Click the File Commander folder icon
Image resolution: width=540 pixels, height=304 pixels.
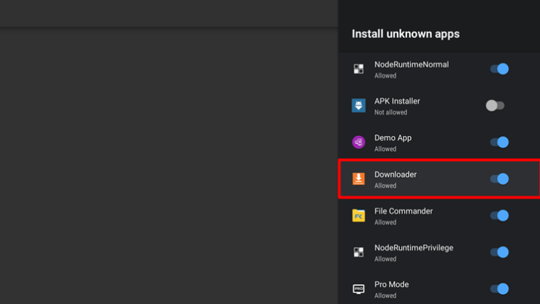[358, 216]
